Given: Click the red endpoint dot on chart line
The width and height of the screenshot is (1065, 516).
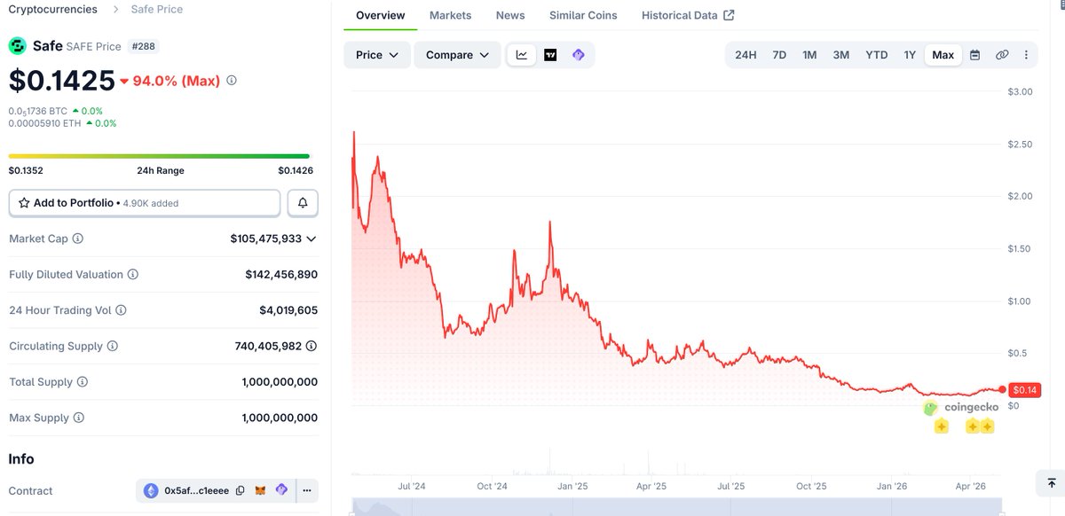Looking at the screenshot, I should 1002,389.
